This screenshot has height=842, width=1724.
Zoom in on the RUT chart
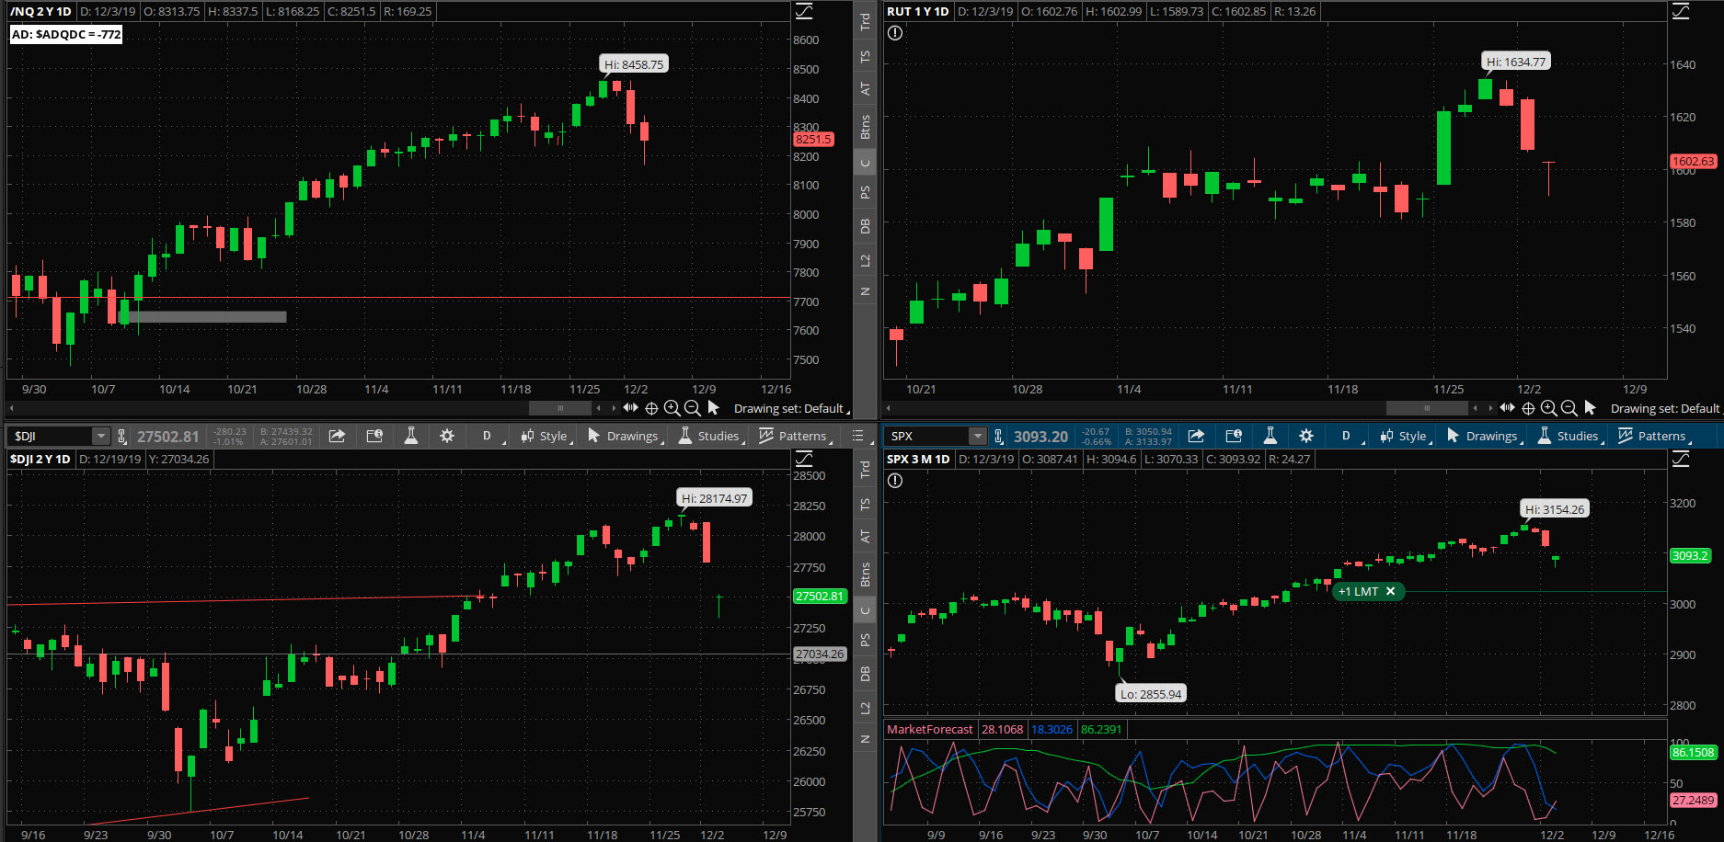coord(1549,408)
